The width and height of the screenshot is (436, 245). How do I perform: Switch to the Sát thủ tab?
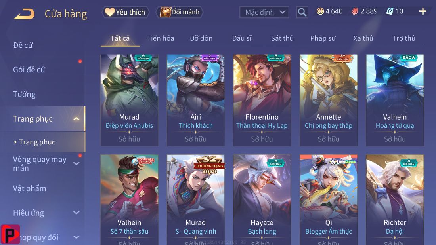tap(282, 38)
